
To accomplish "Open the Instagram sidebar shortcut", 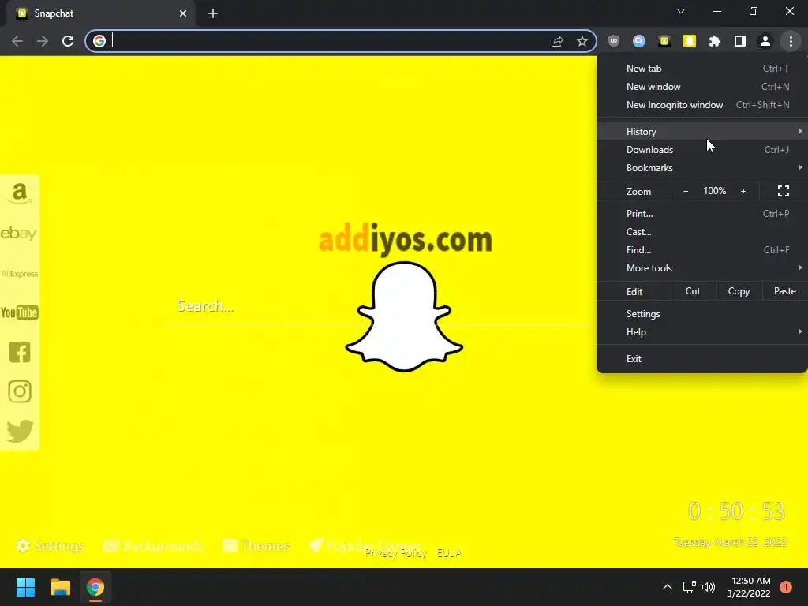I will 20,391.
